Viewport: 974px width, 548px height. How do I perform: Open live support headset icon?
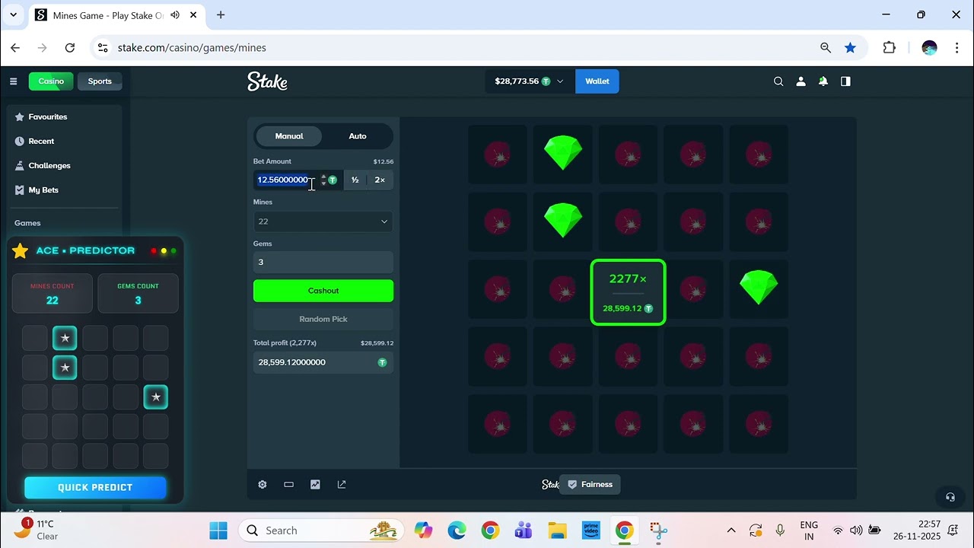point(950,497)
